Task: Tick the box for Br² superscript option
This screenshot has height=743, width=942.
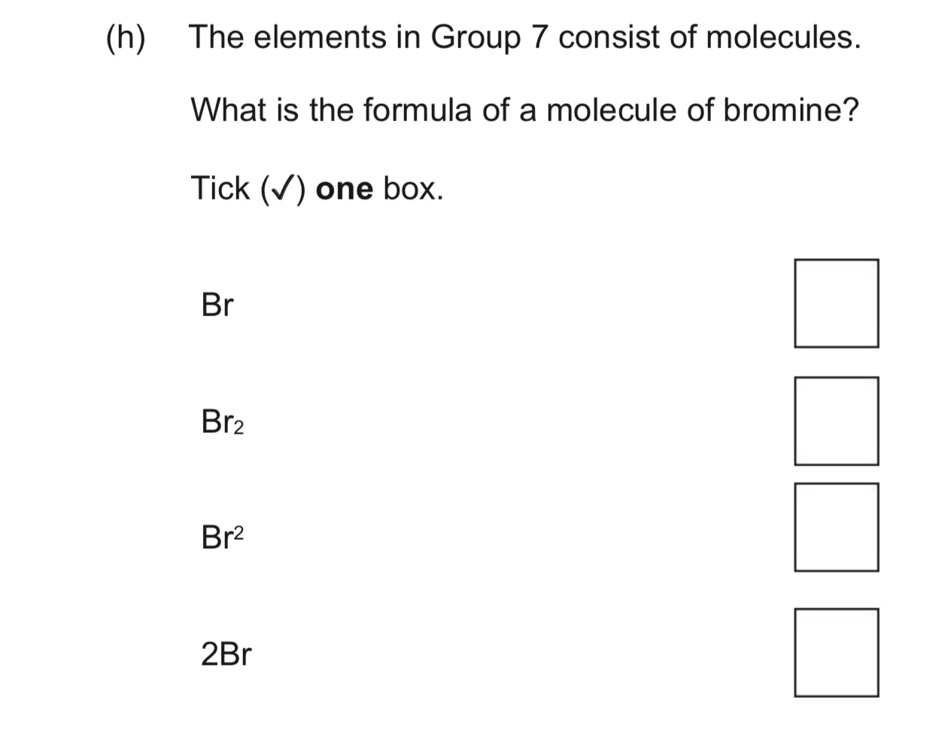Action: (x=836, y=527)
